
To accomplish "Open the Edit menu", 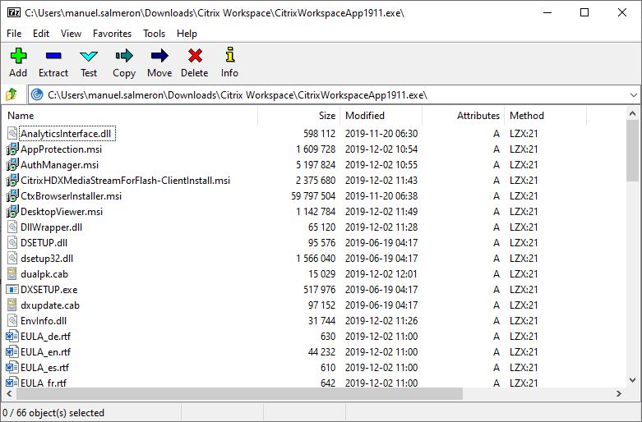I will tap(41, 34).
